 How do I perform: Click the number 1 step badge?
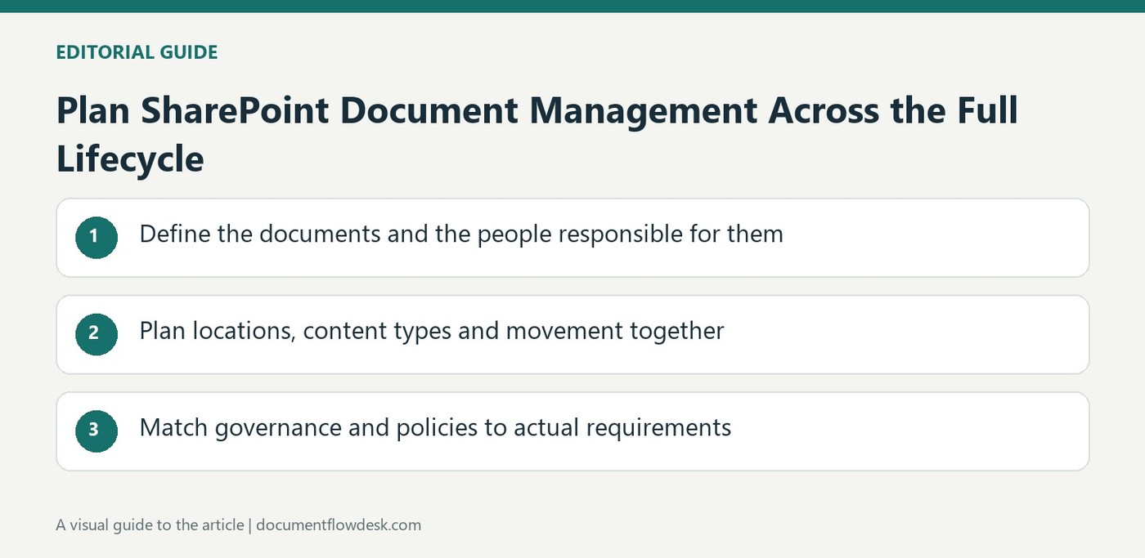point(97,238)
